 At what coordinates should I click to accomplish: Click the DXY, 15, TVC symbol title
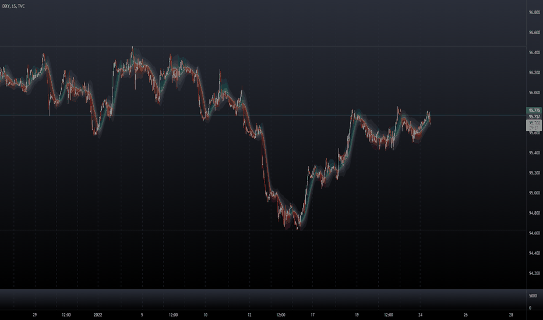tap(13, 6)
